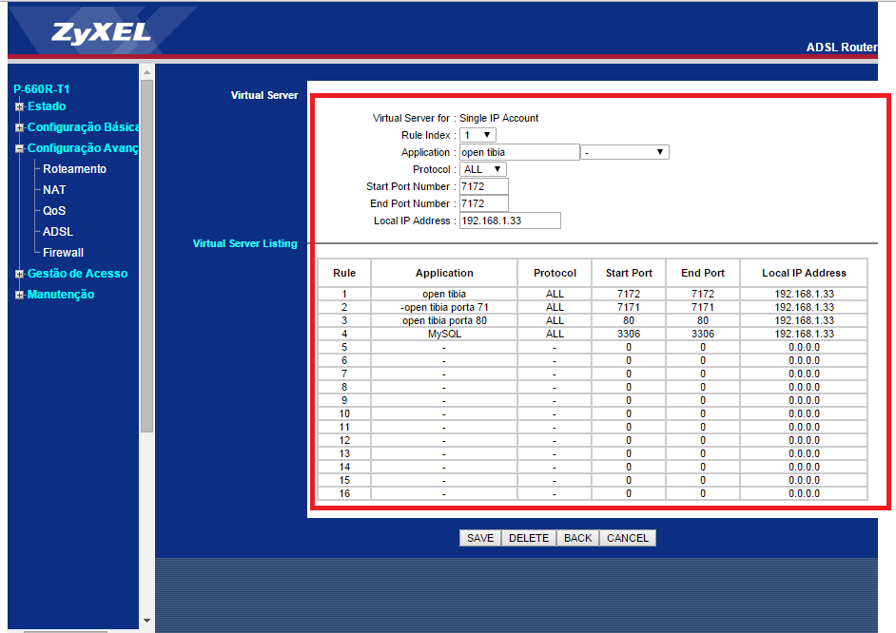
Task: Click the Gestão de Acesso link
Action: tap(77, 274)
